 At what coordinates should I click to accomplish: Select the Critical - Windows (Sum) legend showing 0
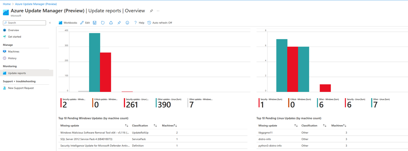tap(299, 103)
